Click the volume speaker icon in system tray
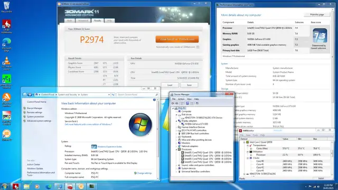This screenshot has height=190, width=338. [x=318, y=186]
